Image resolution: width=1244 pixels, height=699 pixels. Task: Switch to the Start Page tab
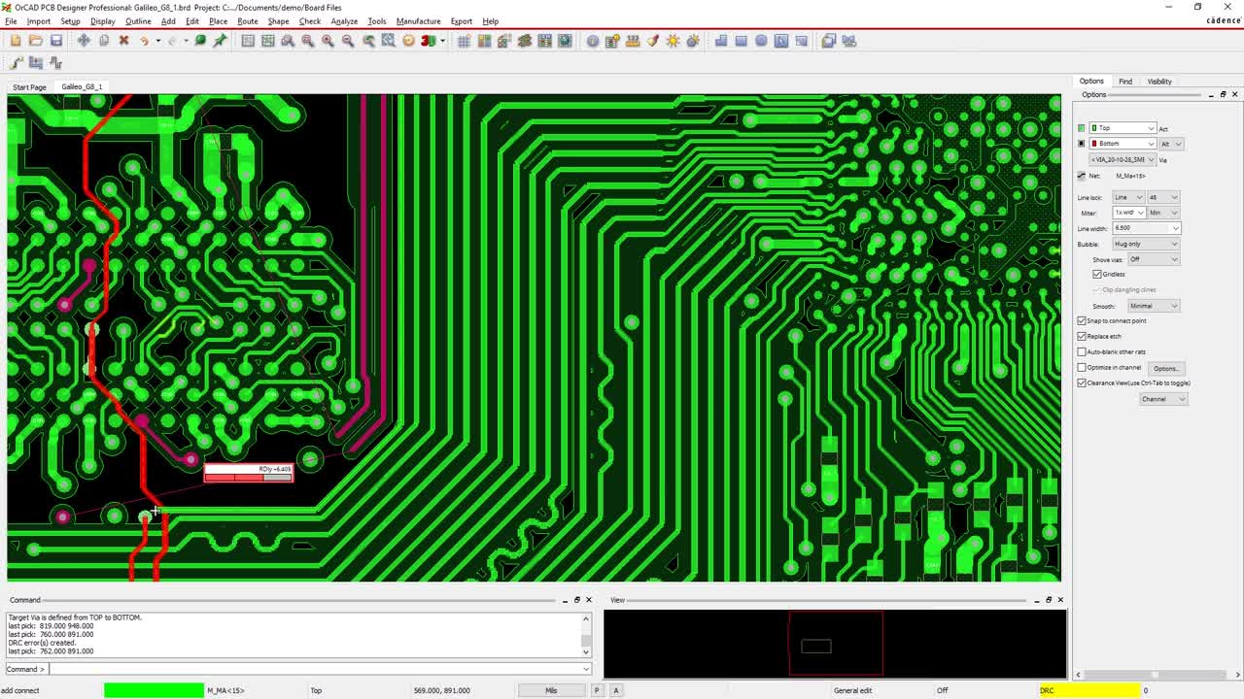pos(28,86)
